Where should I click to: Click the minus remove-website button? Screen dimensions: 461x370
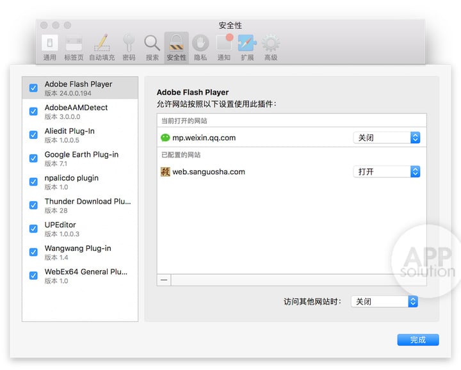point(164,280)
